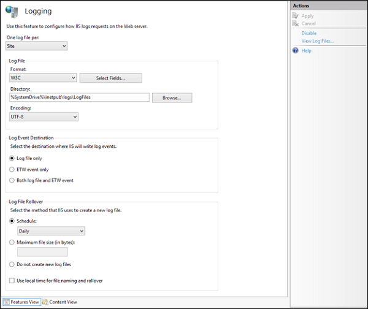Open the Help link in Actions

(306, 51)
